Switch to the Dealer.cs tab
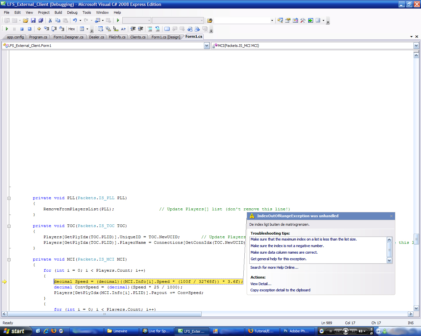Screen dimensions: 421x336 [96, 37]
